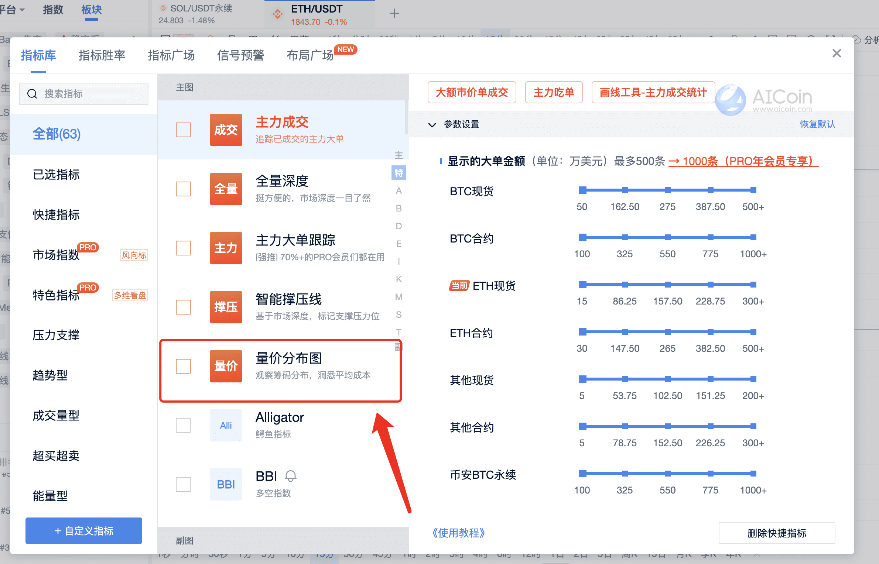
Task: Click 恢复默认 link
Action: 817,124
